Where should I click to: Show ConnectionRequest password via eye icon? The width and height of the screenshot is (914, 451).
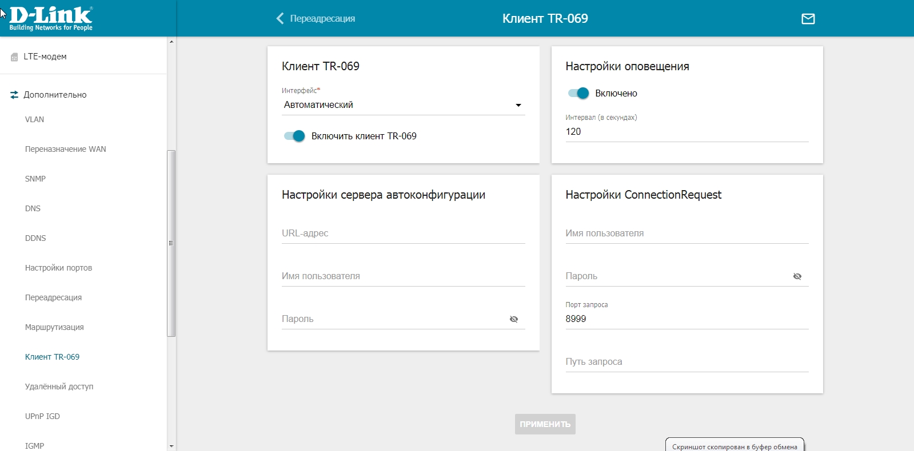[797, 276]
